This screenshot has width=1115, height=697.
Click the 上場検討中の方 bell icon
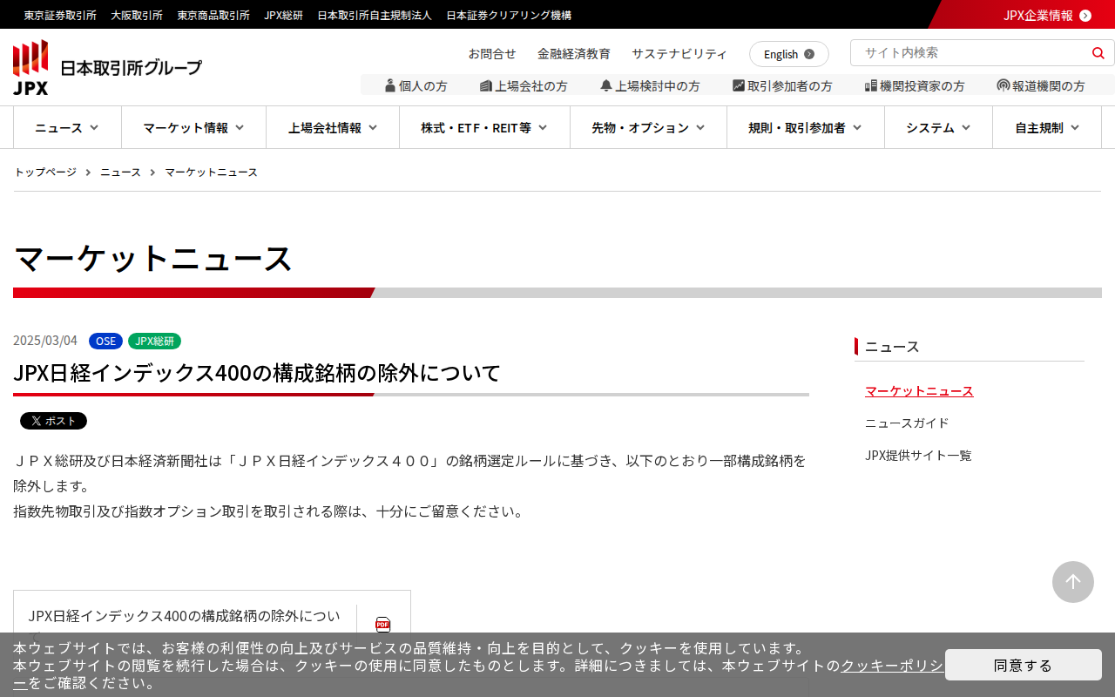606,85
